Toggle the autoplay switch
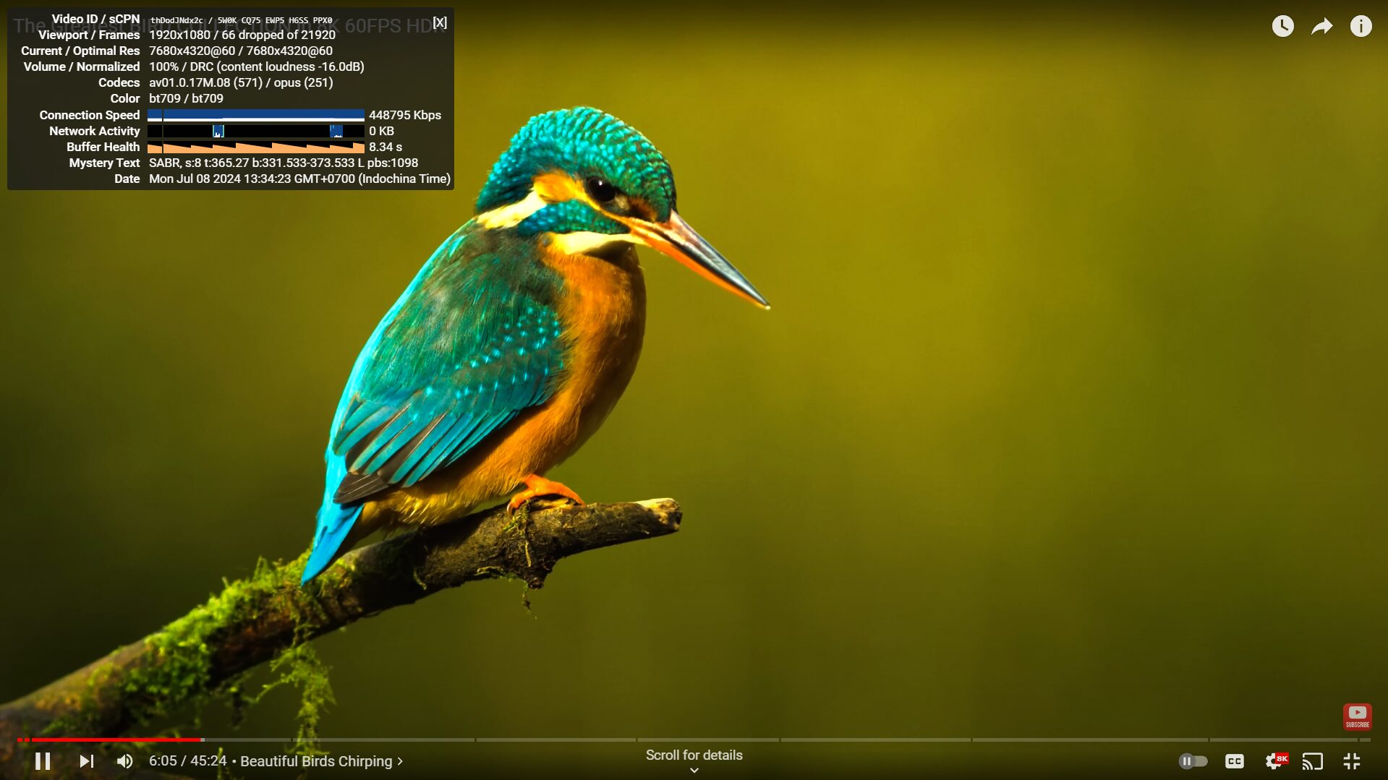Viewport: 1388px width, 780px height. point(1193,761)
